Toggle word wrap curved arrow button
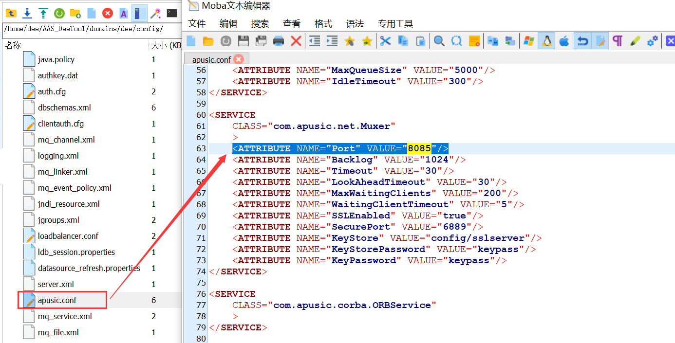The image size is (675, 343). [582, 41]
